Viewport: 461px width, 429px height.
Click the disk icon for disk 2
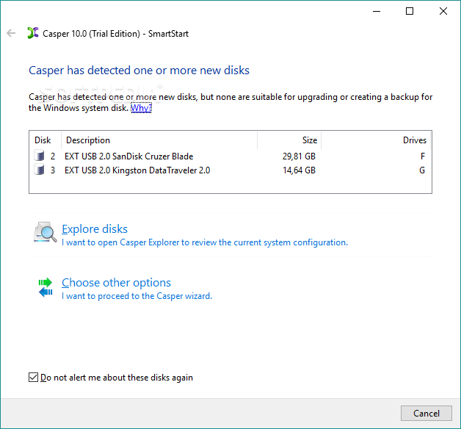39,155
